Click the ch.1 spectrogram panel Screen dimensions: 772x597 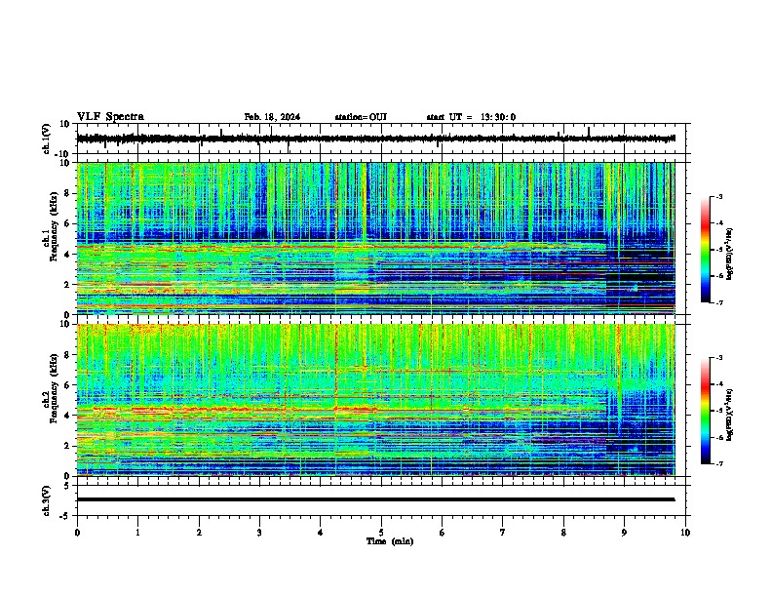(x=375, y=238)
